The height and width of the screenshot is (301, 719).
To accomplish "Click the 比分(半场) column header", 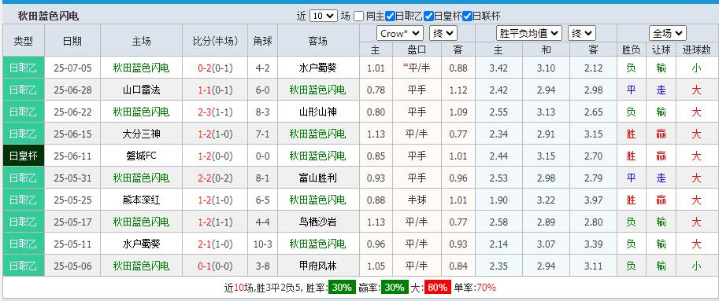I will point(215,41).
